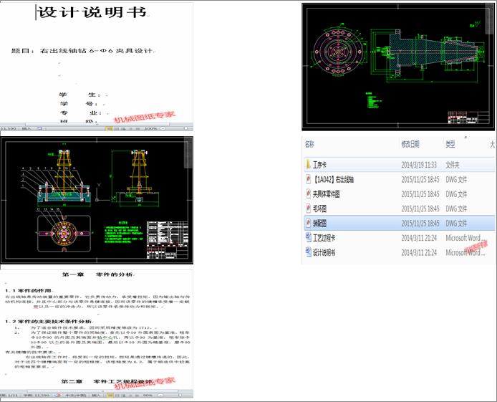Click the 第一章 零件的分析 heading
The width and height of the screenshot is (497, 402).
point(97,274)
